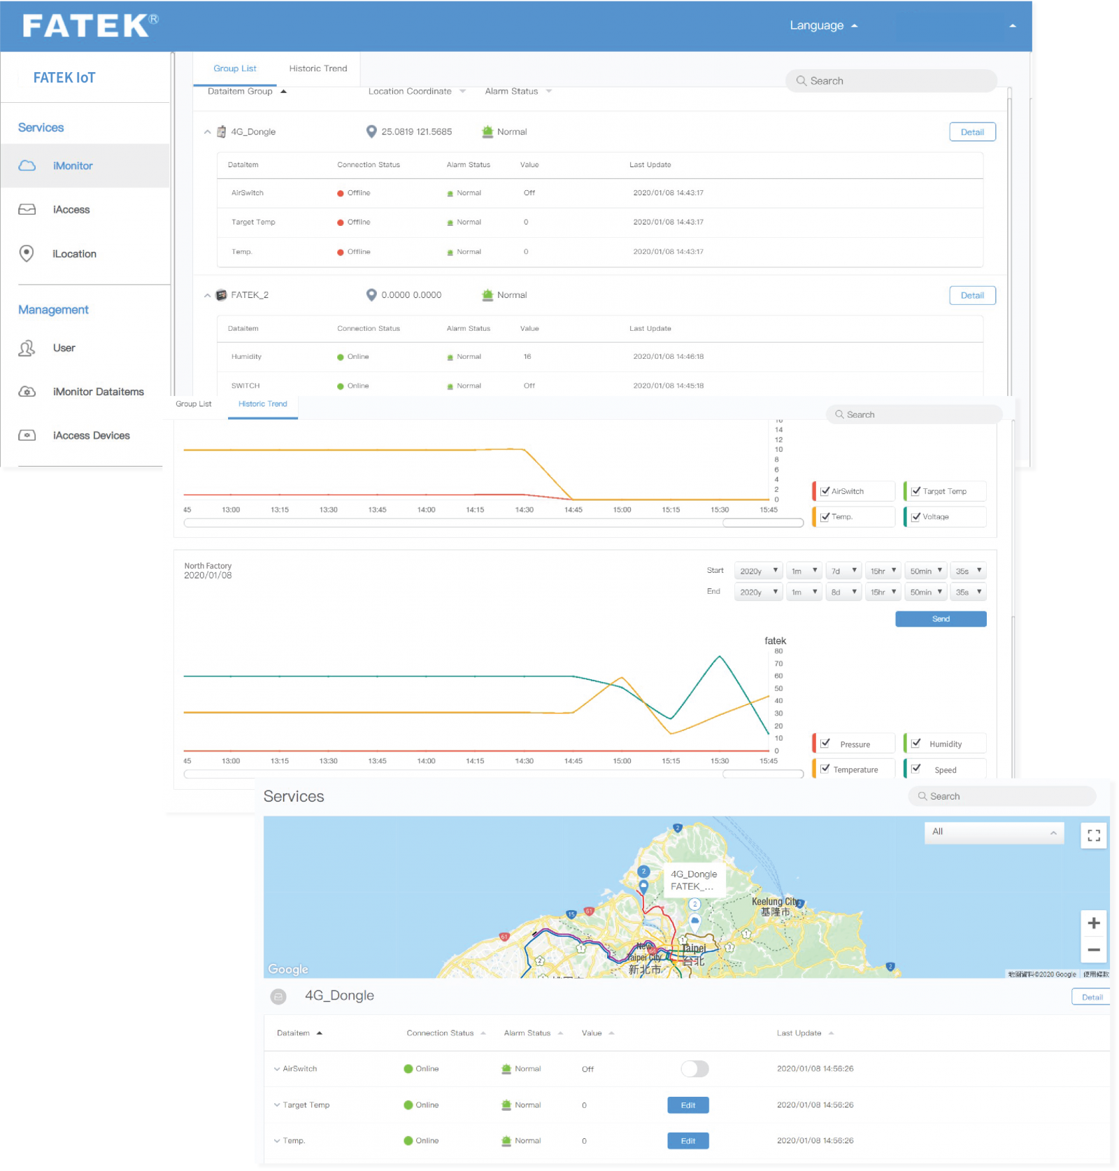The image size is (1119, 1171).
Task: Zoom out on the map
Action: tap(1094, 950)
